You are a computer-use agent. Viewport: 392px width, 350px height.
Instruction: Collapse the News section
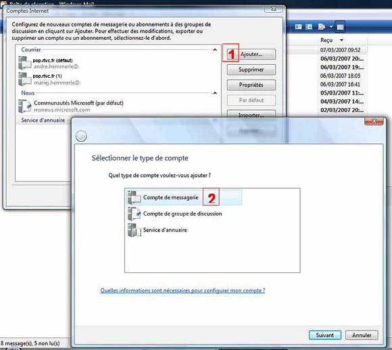(215, 93)
